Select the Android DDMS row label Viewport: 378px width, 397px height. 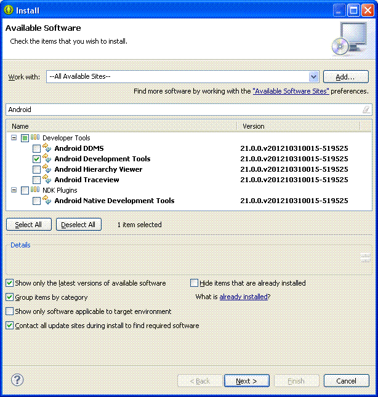pos(79,148)
